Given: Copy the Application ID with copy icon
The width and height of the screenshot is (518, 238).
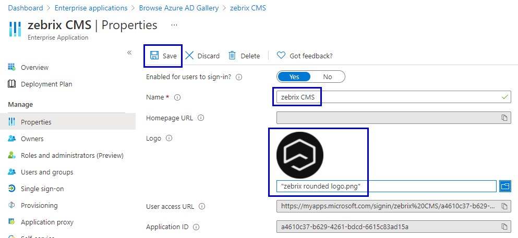Looking at the screenshot, I should [504, 227].
